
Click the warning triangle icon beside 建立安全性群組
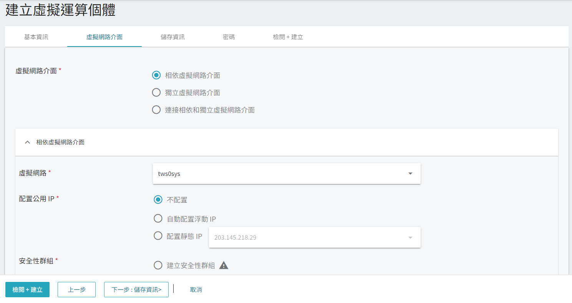[224, 265]
